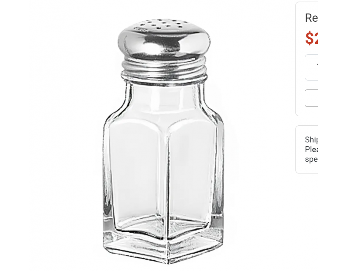Click the "spe" line in the shipping card
The image size is (347, 271).
pyautogui.click(x=311, y=159)
